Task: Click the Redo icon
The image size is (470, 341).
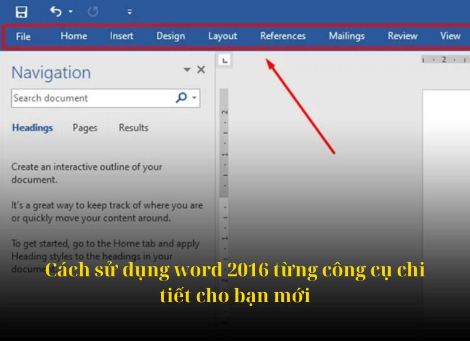Action: pos(92,11)
